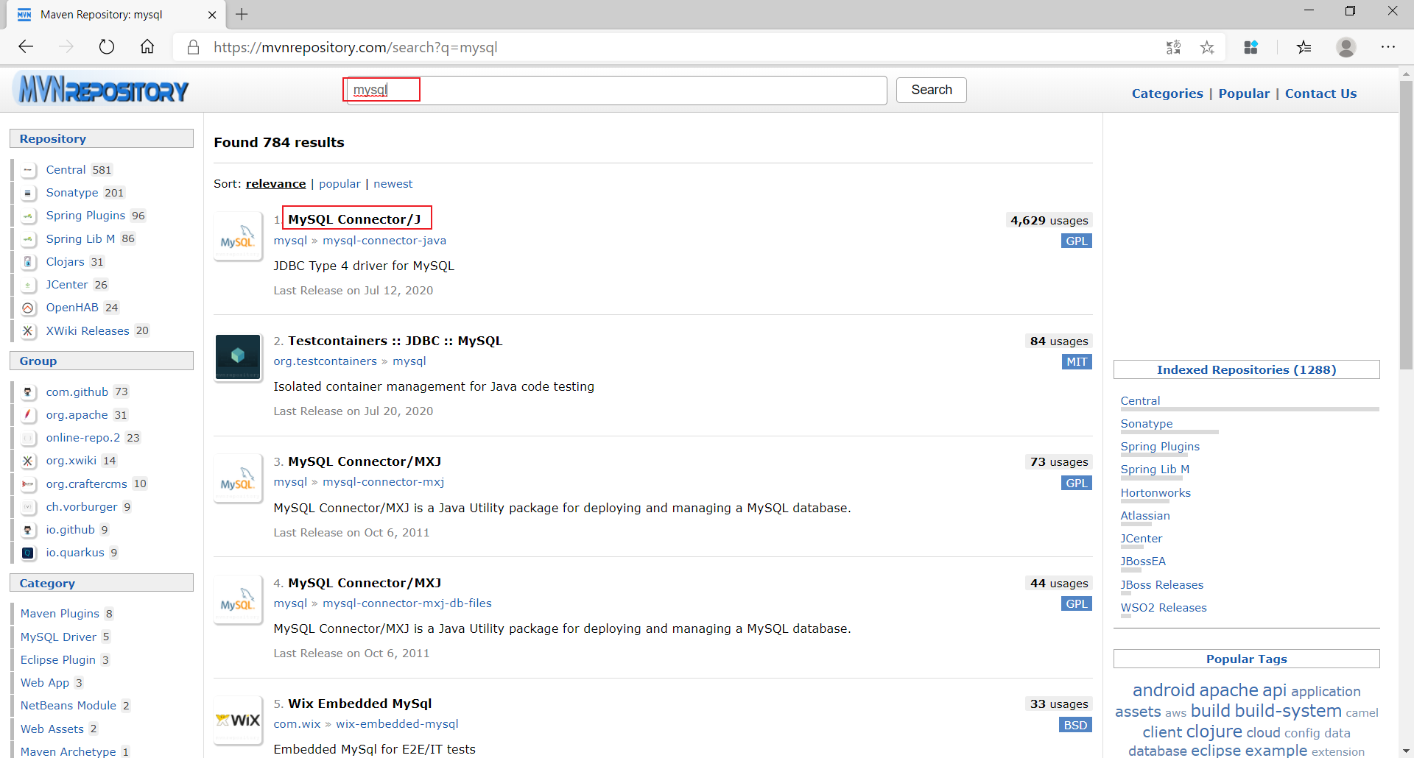Image resolution: width=1414 pixels, height=758 pixels.
Task: Open mysql-connector-mxj-db-files link
Action: pyautogui.click(x=407, y=603)
